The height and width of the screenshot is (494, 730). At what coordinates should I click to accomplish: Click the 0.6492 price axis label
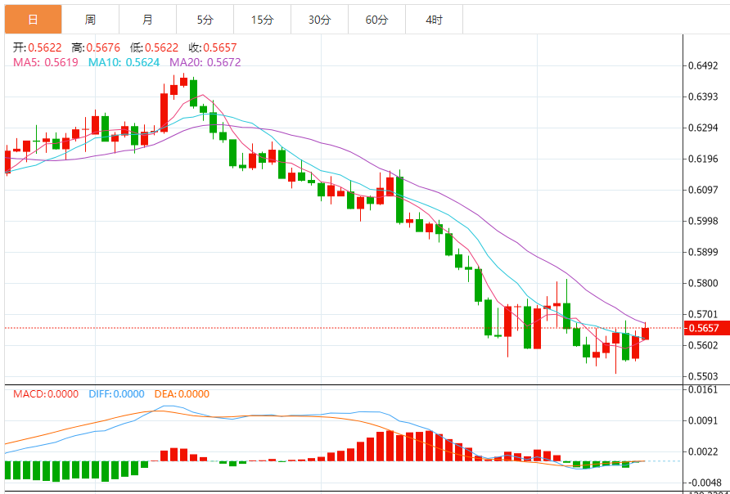[704, 66]
